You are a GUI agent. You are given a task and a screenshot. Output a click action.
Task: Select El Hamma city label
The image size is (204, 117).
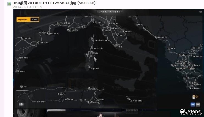click(x=94, y=102)
